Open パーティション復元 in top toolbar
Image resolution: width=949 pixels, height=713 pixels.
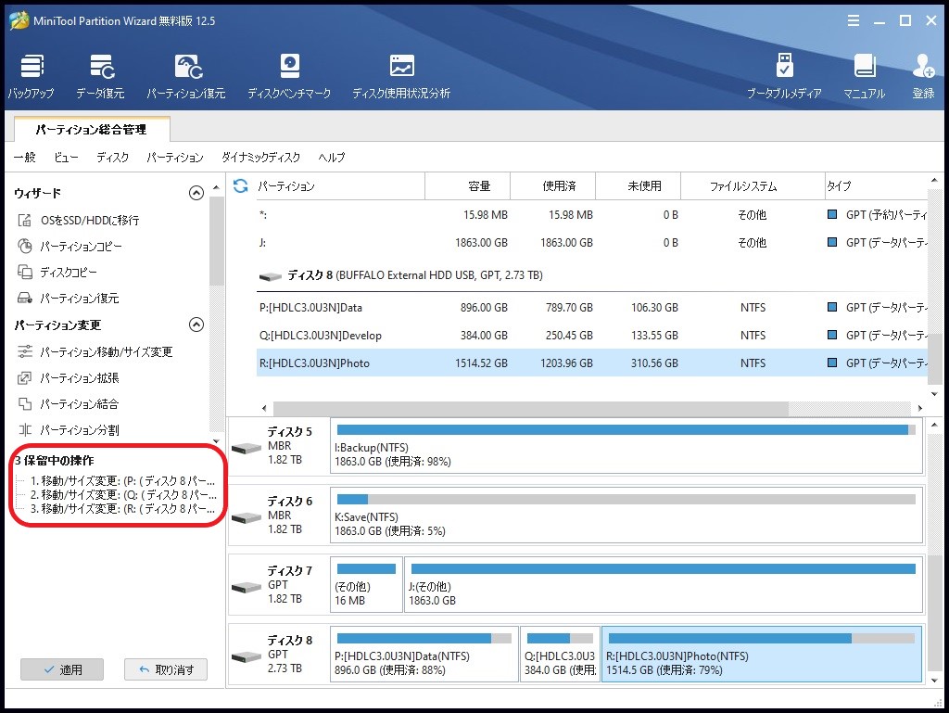coord(186,77)
